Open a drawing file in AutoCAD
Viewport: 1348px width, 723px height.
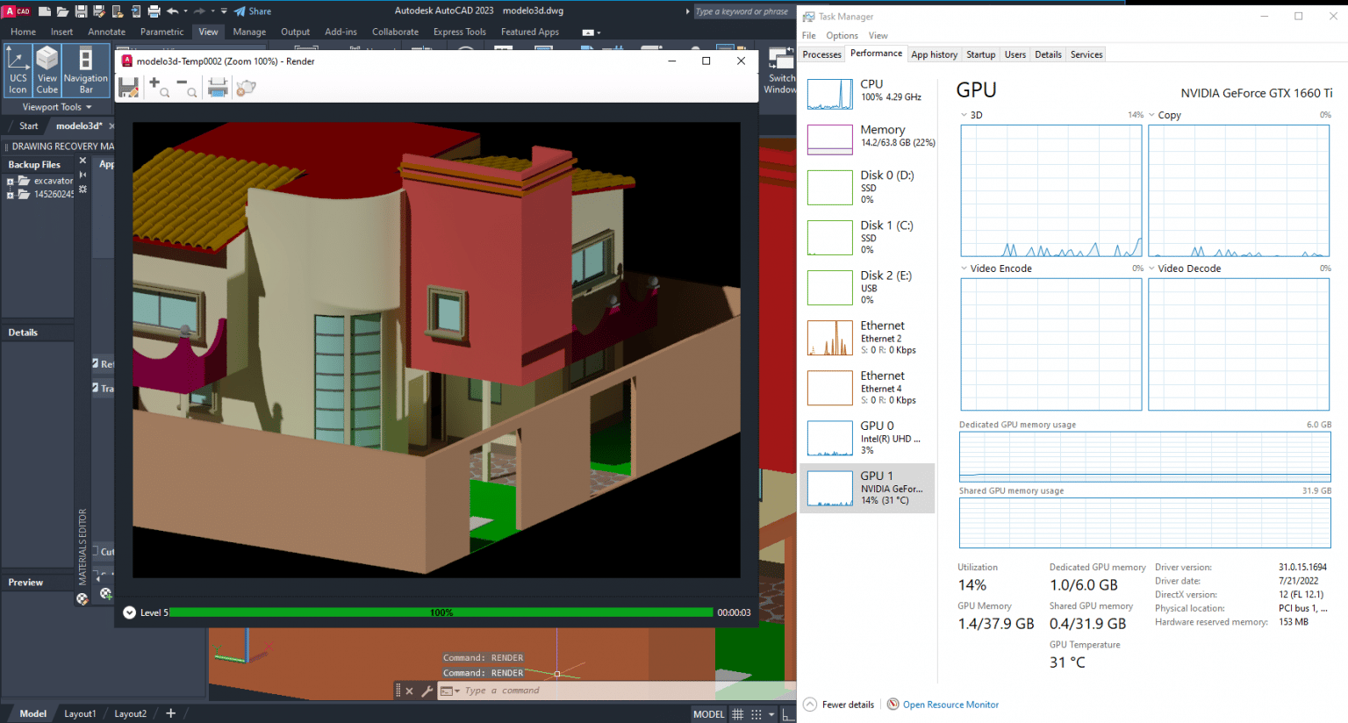click(x=62, y=11)
